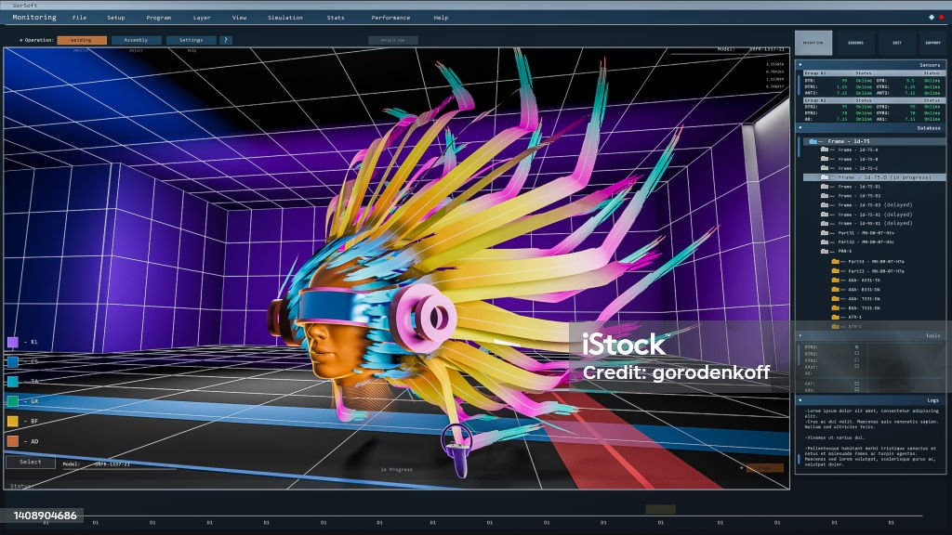Click the Settings operation button
The width and height of the screenshot is (952, 535).
[191, 40]
